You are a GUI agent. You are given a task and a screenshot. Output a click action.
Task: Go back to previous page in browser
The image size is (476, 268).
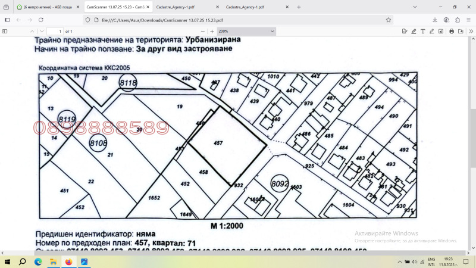click(x=19, y=20)
